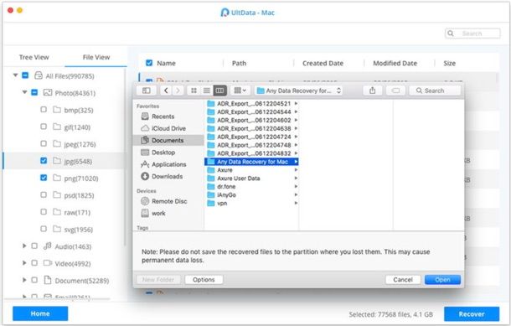Check the svg(1956) checkbox
This screenshot has height=326, width=511.
(x=44, y=229)
